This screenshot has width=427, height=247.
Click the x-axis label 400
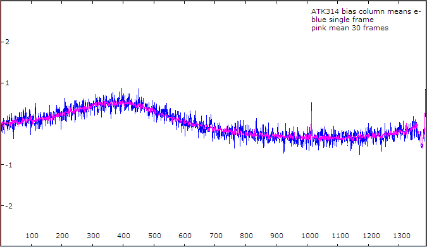[x=123, y=236]
